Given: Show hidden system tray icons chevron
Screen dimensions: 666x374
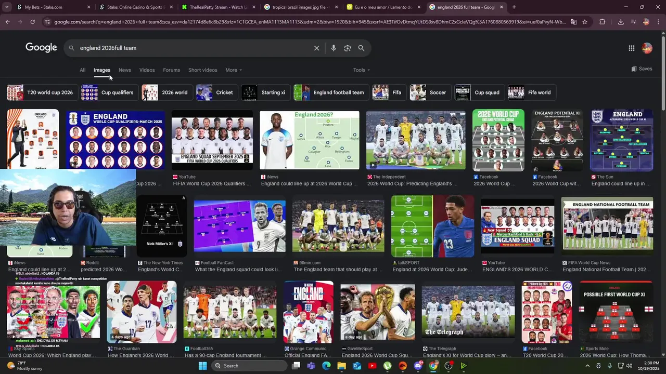Looking at the screenshot, I should pyautogui.click(x=587, y=366).
